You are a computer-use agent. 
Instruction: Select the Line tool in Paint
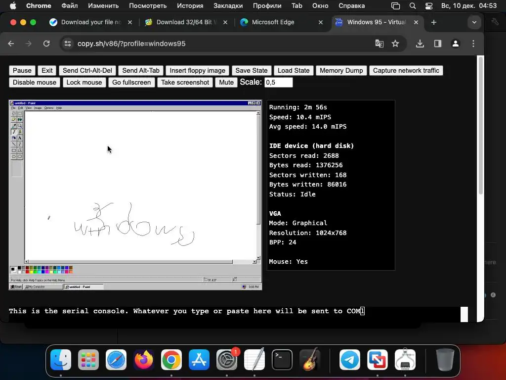(x=13, y=144)
